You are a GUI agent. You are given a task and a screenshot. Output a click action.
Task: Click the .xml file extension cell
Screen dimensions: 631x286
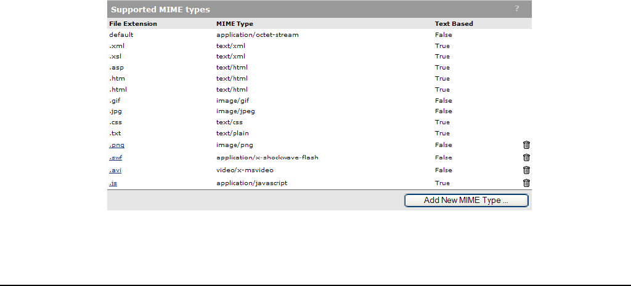tap(116, 46)
